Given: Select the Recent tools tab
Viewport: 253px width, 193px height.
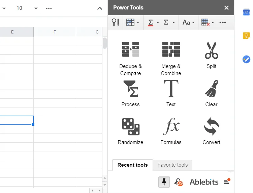Looking at the screenshot, I should pos(132,165).
